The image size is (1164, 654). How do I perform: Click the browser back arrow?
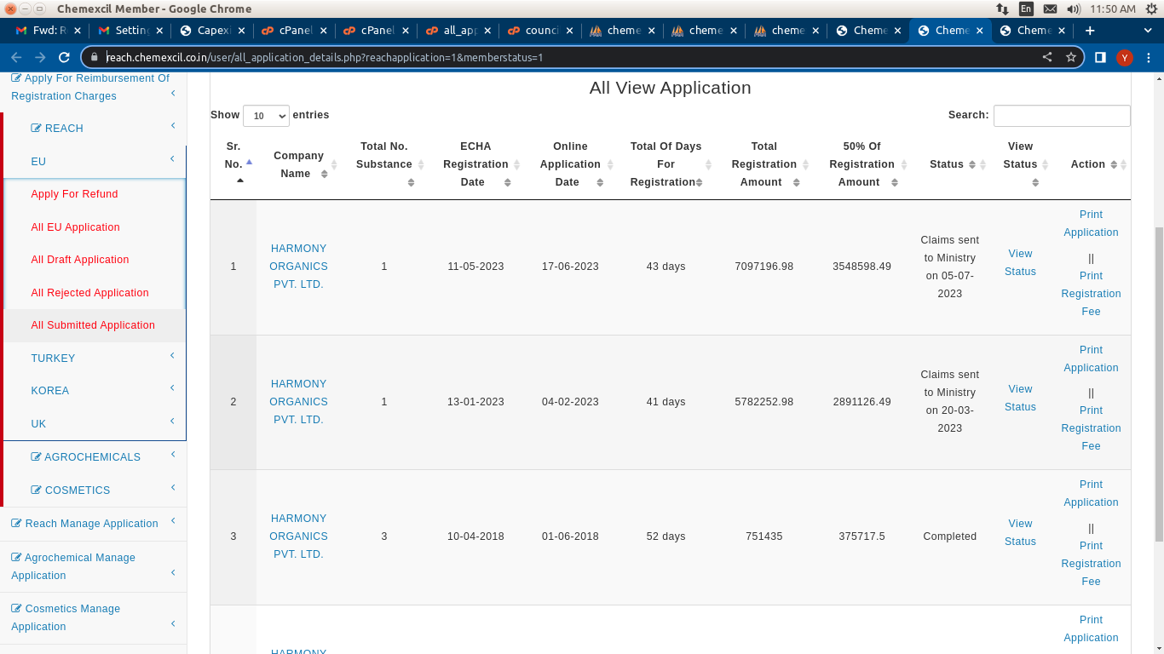(16, 58)
